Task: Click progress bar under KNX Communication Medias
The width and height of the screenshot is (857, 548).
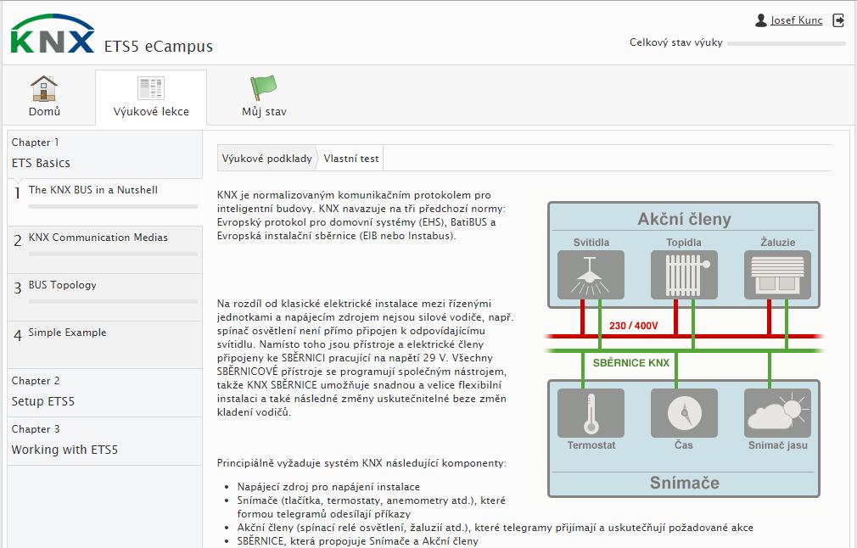Action: click(113, 254)
